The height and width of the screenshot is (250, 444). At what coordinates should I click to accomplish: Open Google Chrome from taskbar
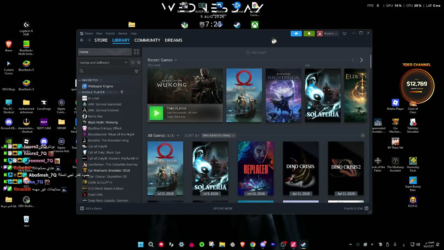coord(253,244)
